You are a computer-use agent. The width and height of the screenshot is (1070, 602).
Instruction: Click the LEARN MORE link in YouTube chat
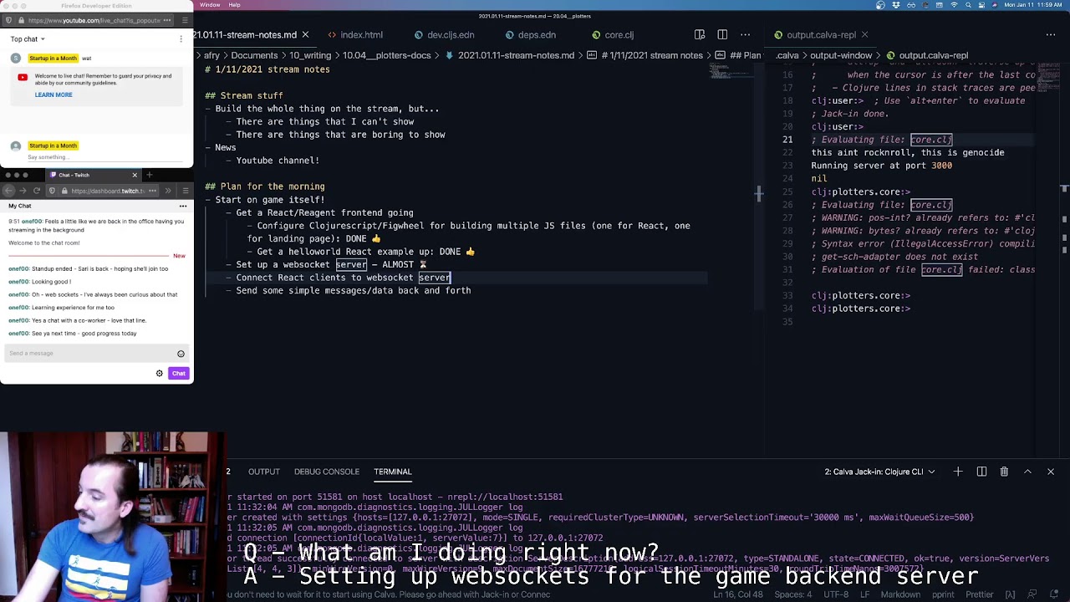click(53, 94)
